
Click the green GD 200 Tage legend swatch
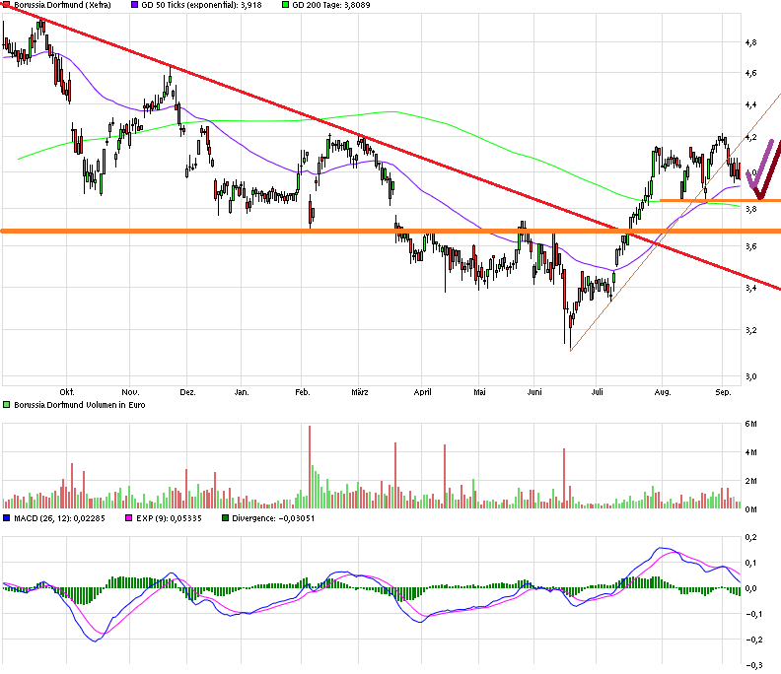pyautogui.click(x=285, y=5)
